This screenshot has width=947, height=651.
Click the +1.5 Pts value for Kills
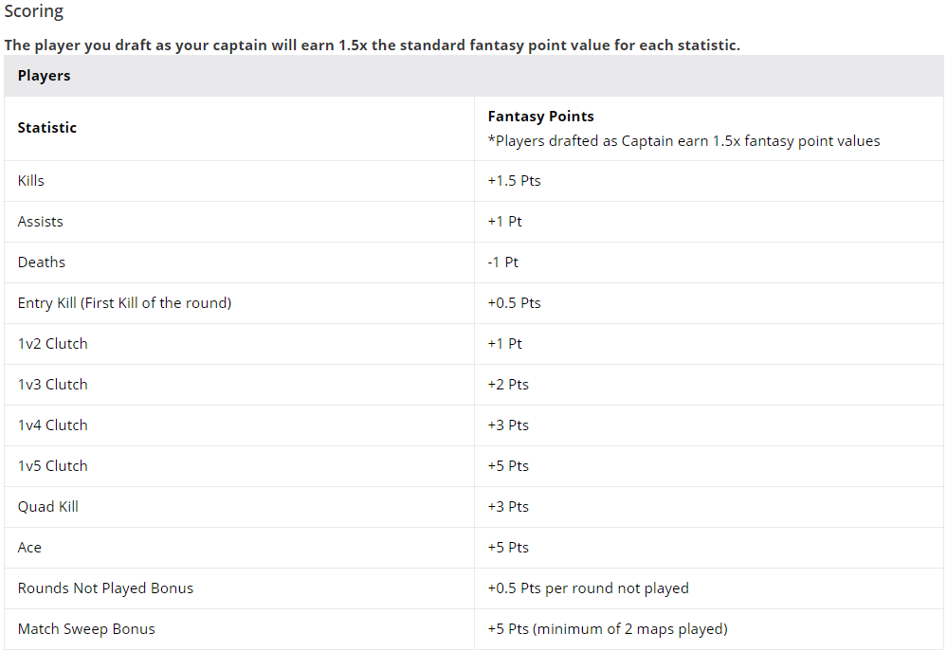pos(514,181)
